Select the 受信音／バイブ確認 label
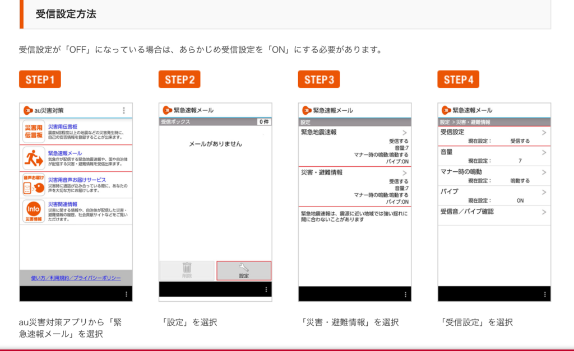Screen dimensions: 574x351 [467, 212]
